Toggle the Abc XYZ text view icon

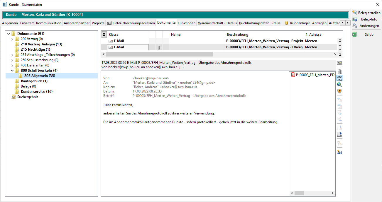(339, 78)
